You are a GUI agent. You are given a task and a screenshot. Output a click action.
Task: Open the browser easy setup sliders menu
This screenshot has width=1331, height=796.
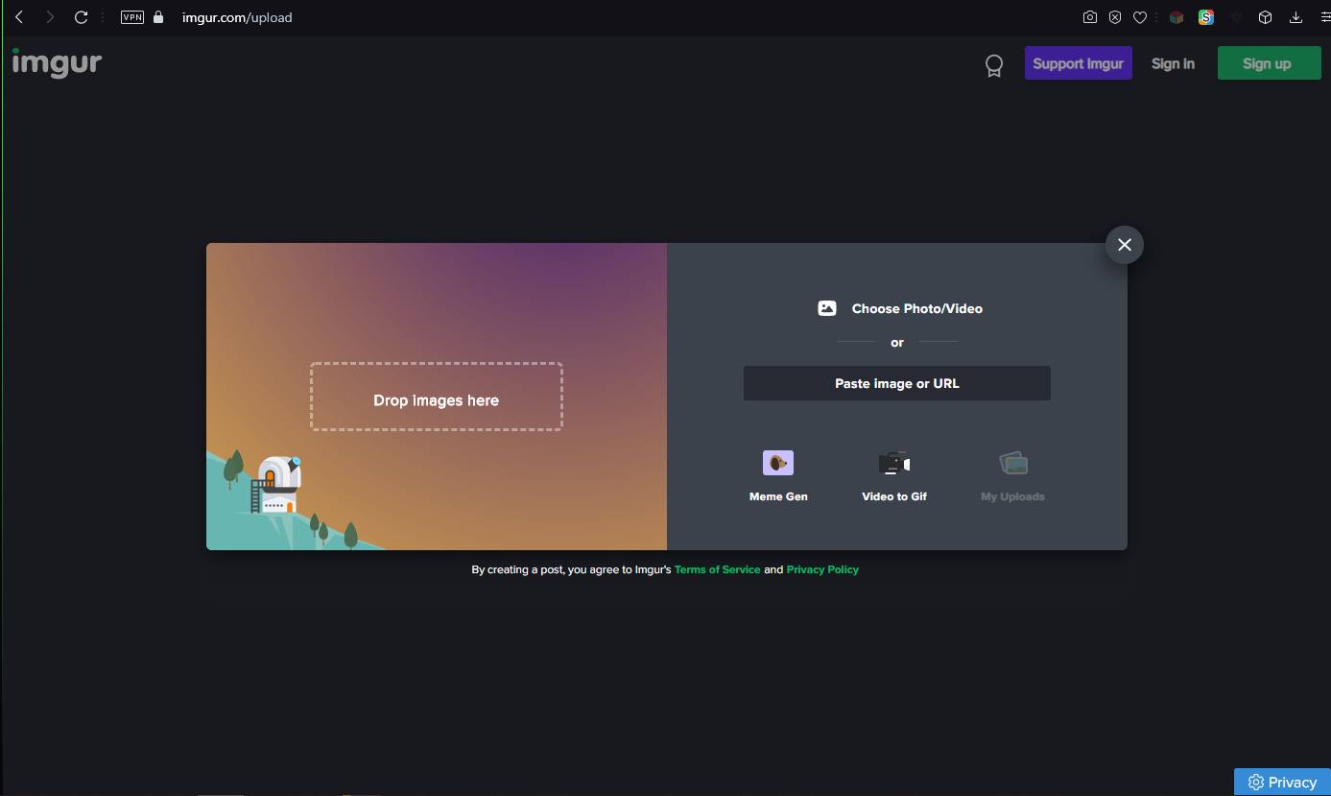coord(1325,17)
